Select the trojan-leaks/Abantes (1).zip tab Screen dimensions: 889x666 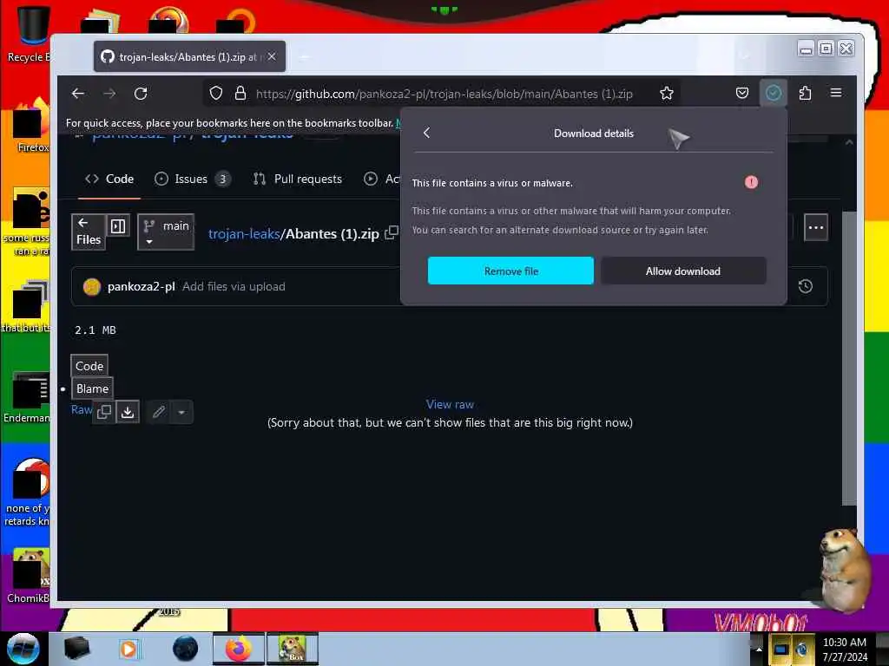189,56
